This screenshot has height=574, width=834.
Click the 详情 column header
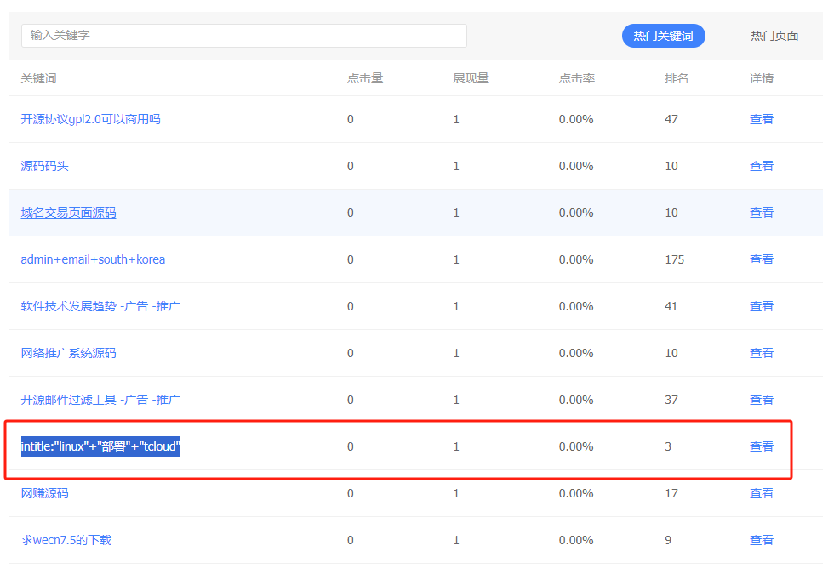[761, 78]
